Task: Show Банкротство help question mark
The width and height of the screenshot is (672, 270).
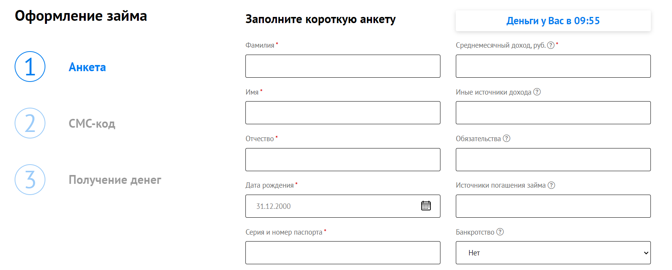Action: [500, 232]
